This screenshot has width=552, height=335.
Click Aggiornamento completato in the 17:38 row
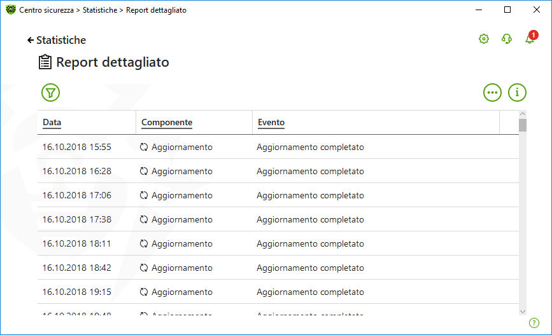coord(310,220)
